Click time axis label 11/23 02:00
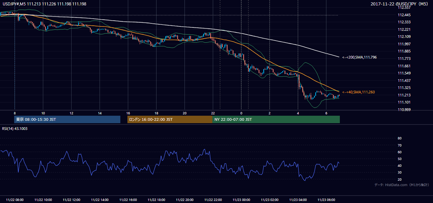The height and width of the screenshot is (203, 433). click(269, 200)
